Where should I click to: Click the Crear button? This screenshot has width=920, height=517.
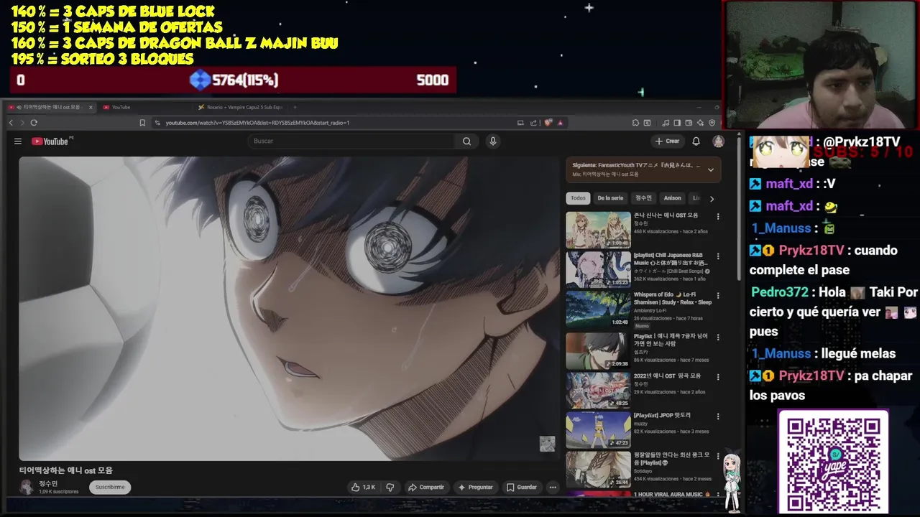[667, 141]
